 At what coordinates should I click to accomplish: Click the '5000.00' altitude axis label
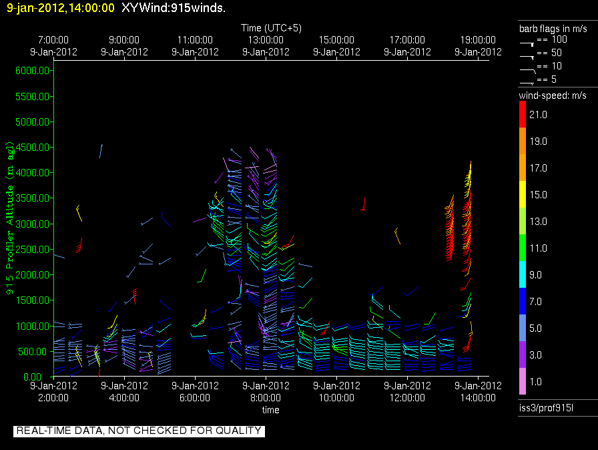(x=33, y=122)
